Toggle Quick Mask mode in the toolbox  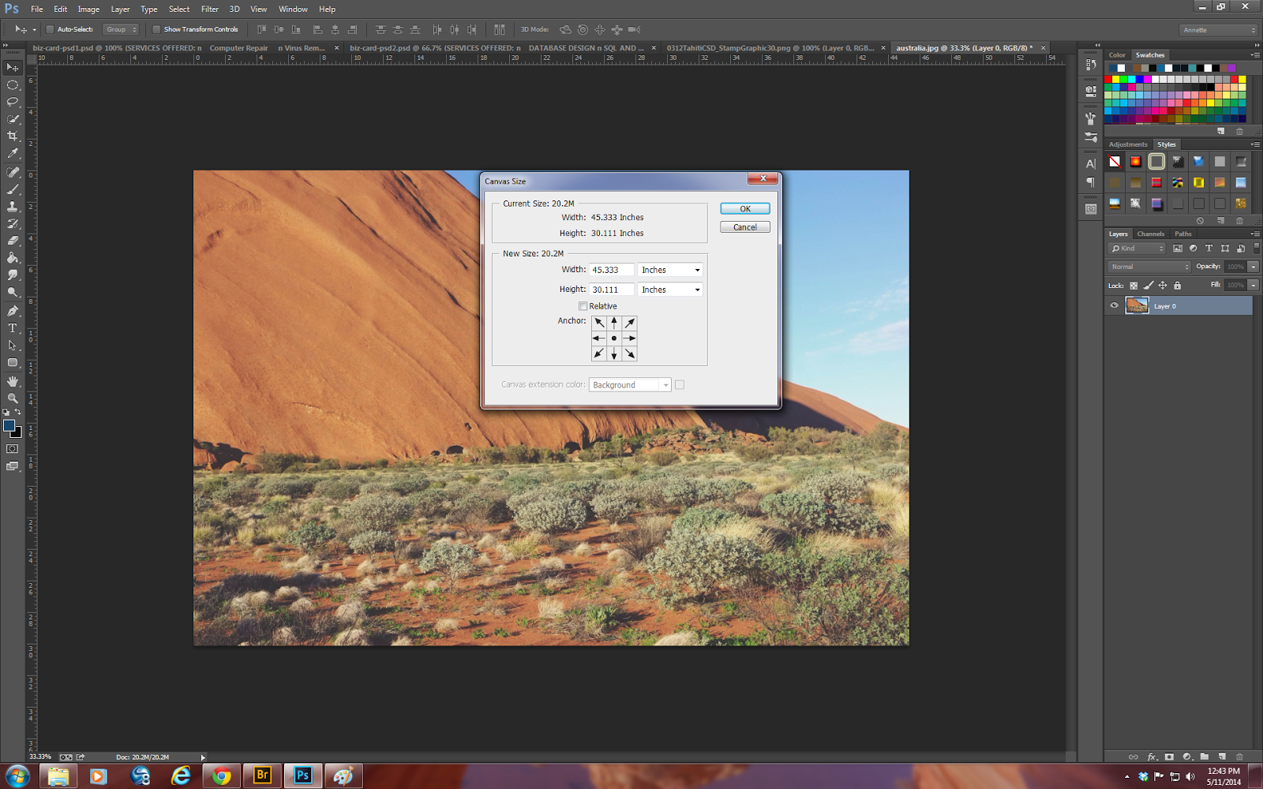pos(13,449)
